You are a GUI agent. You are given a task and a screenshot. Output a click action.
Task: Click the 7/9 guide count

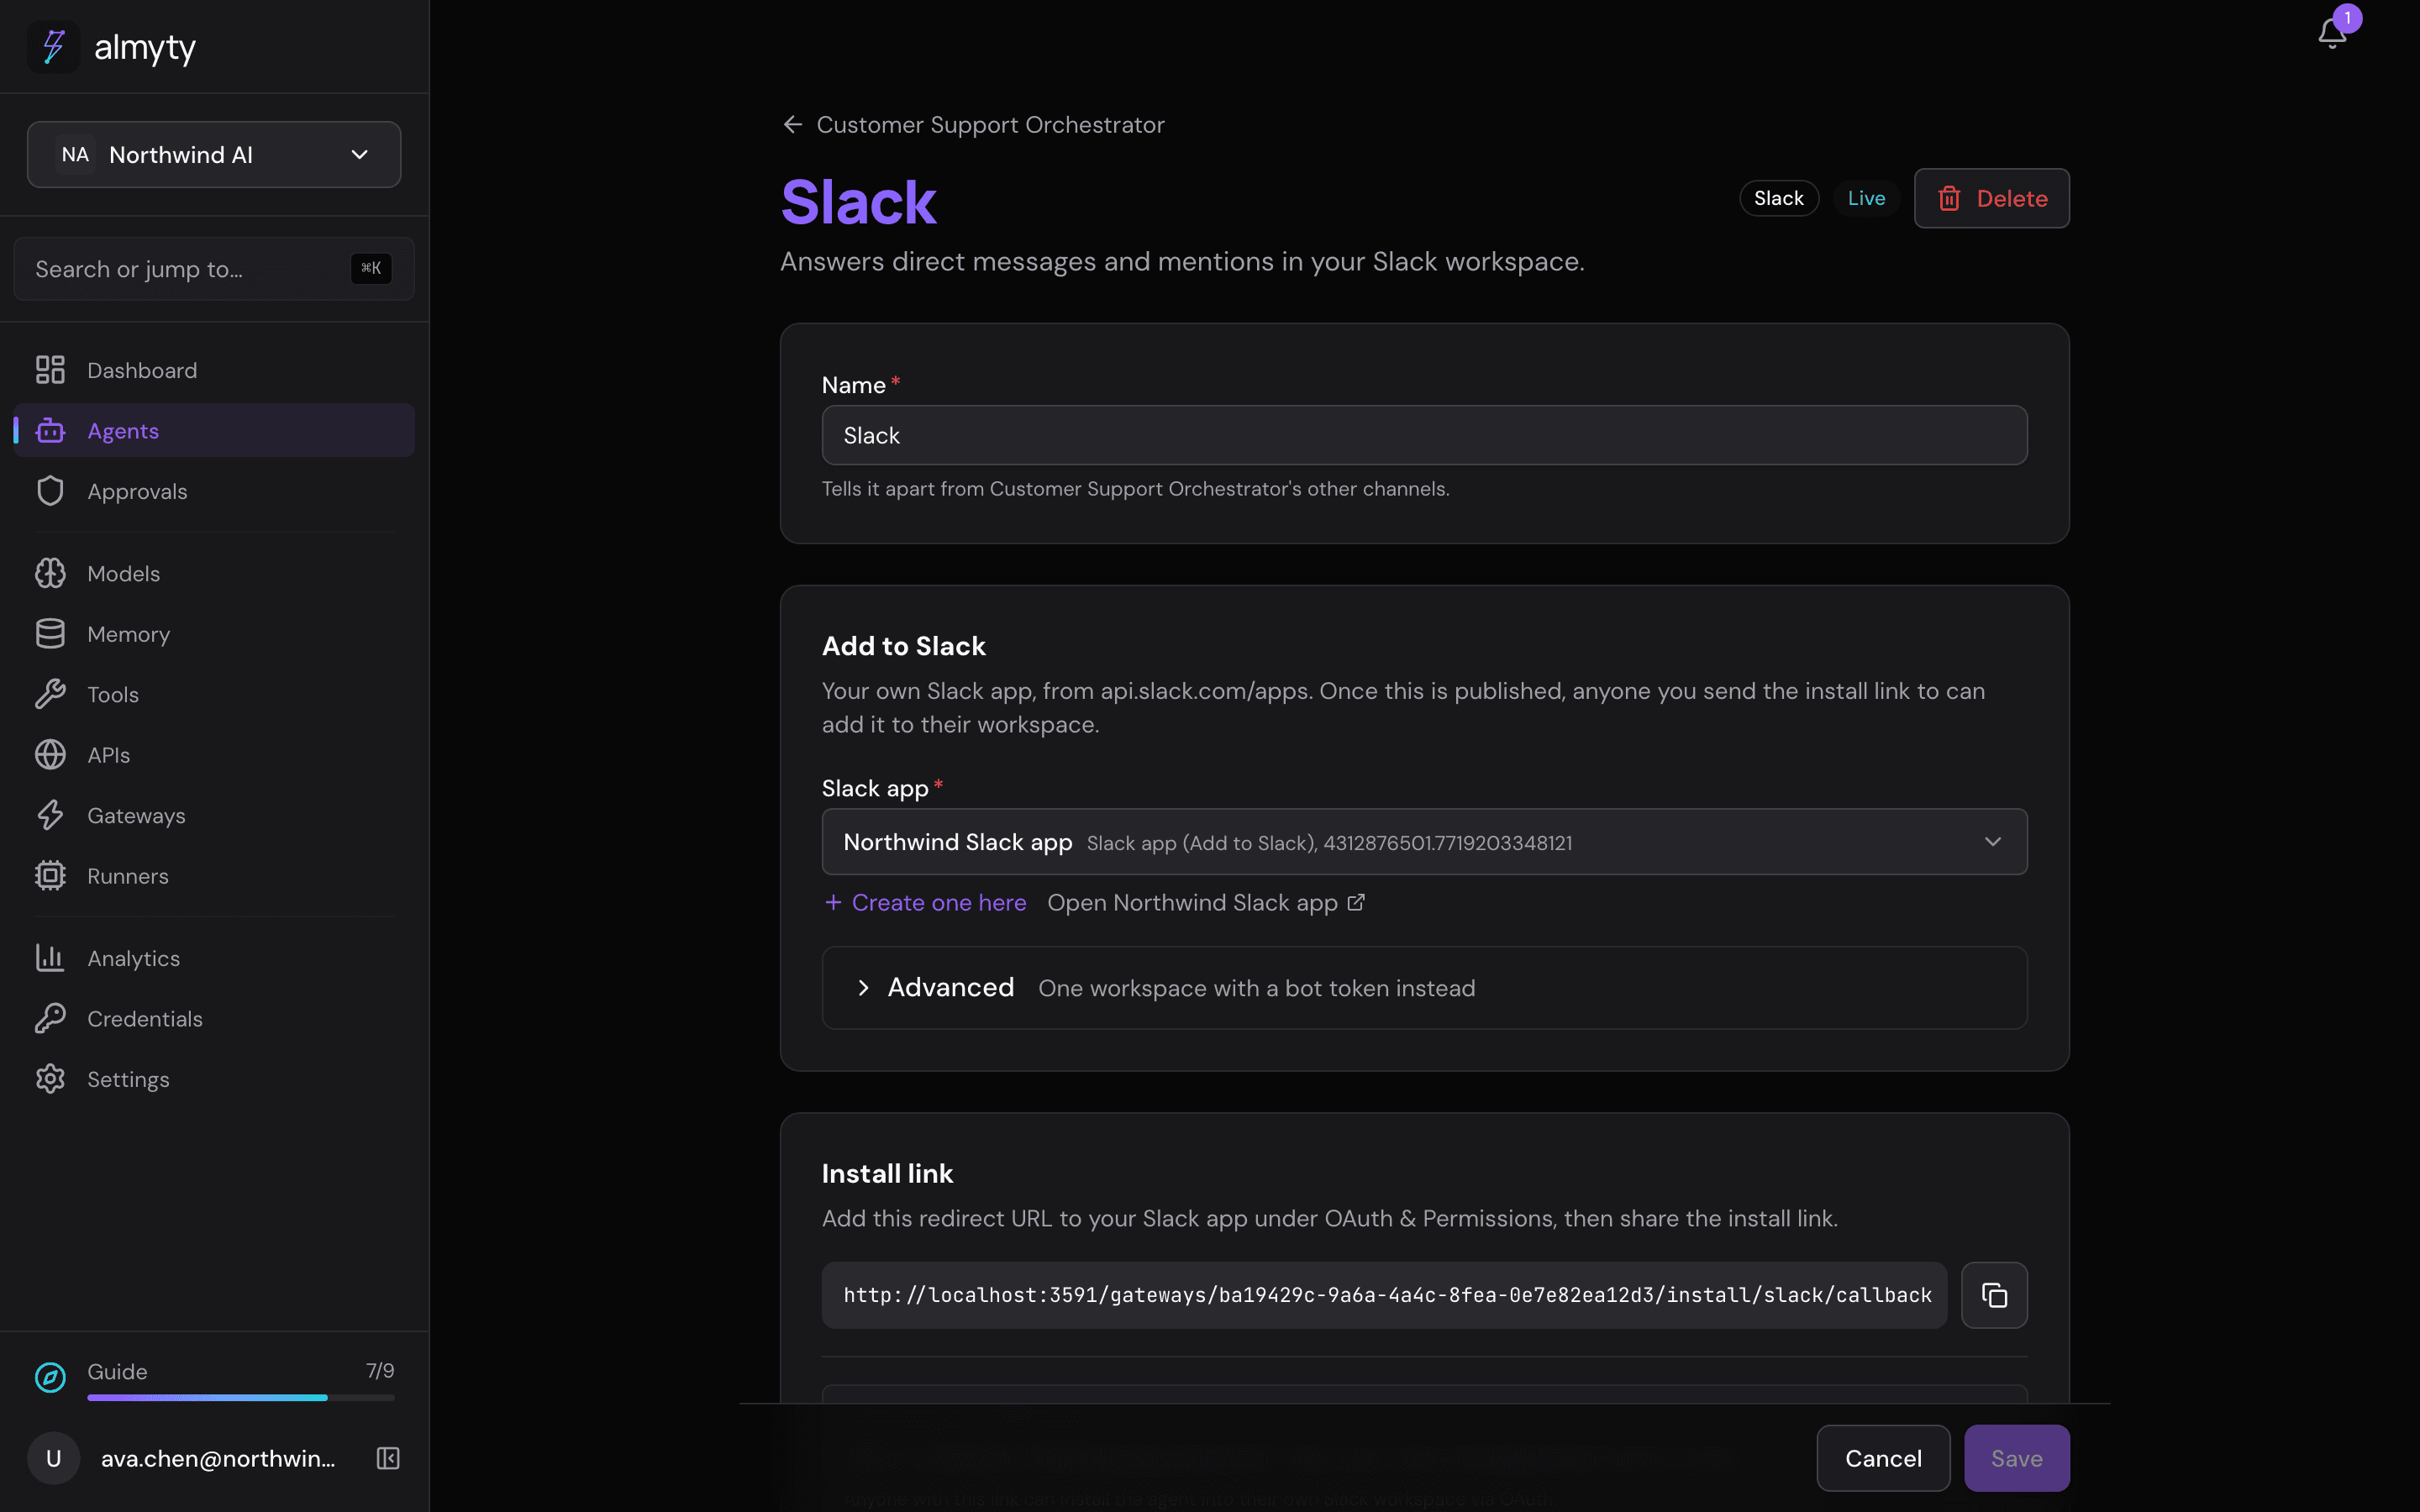coord(380,1370)
